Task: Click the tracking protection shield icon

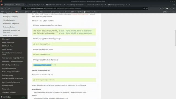Action: pos(23,9)
